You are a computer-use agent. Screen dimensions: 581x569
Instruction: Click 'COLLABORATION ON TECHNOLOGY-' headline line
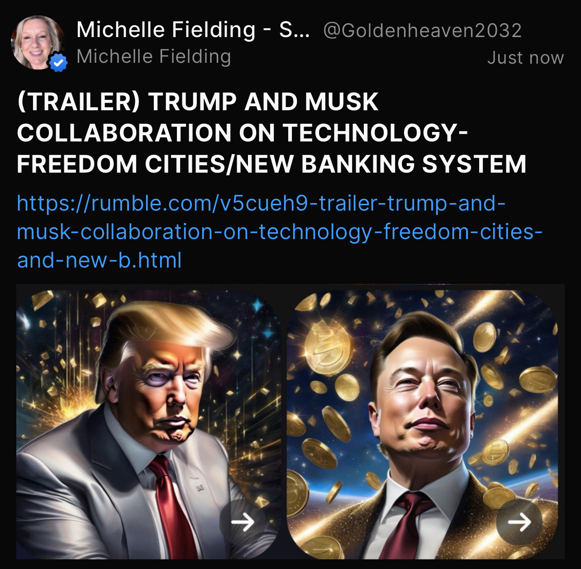pyautogui.click(x=243, y=133)
